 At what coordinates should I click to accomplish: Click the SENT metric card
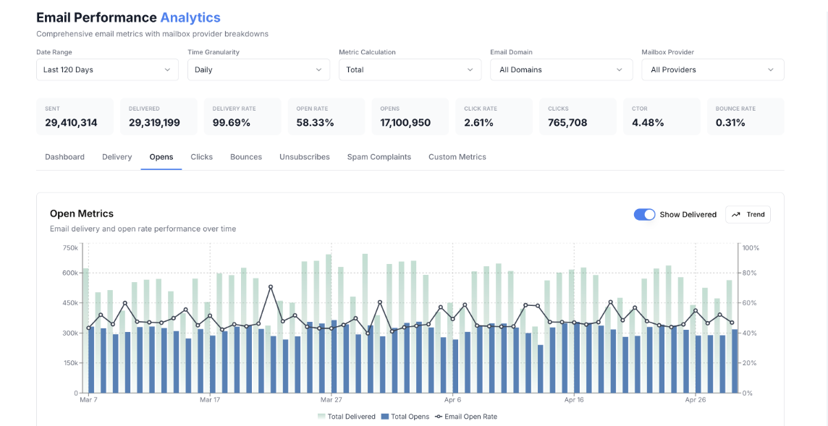point(75,116)
